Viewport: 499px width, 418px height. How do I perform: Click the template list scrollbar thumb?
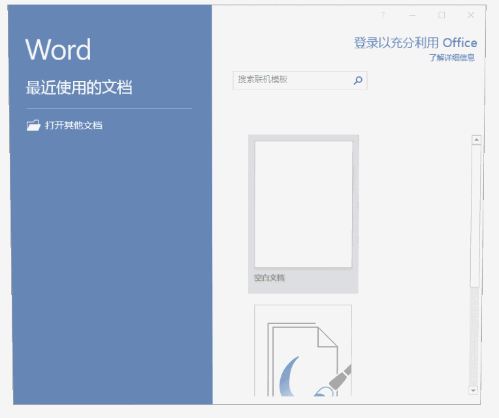pos(475,216)
